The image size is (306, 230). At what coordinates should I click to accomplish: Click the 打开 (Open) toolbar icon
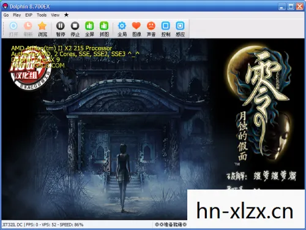[x=13, y=29]
